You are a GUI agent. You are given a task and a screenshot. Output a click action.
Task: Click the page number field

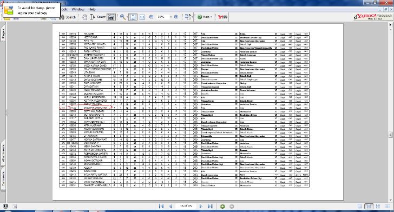click(x=186, y=206)
